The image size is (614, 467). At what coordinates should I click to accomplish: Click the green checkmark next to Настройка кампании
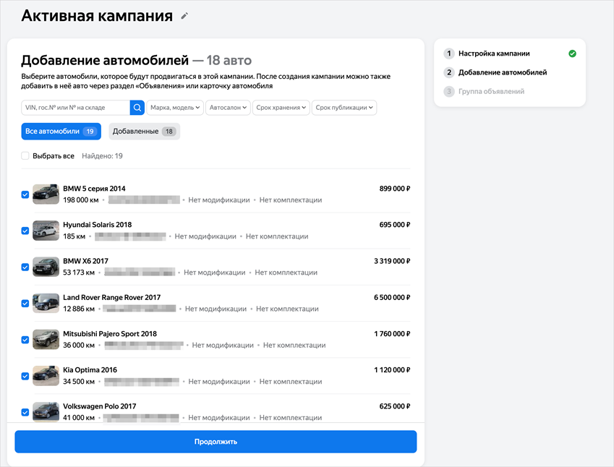point(572,53)
